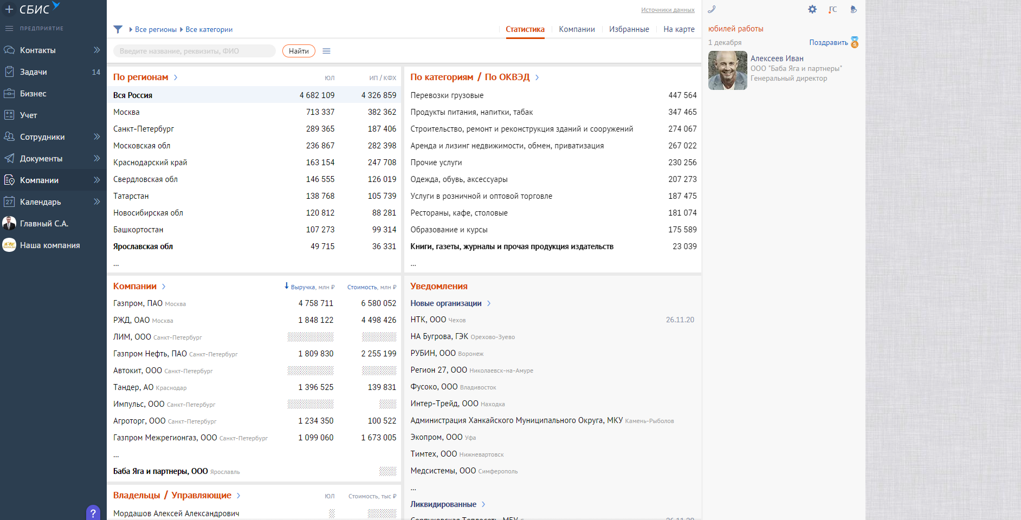This screenshot has width=1021, height=520.
Task: Open the Источники данных link
Action: (x=668, y=10)
